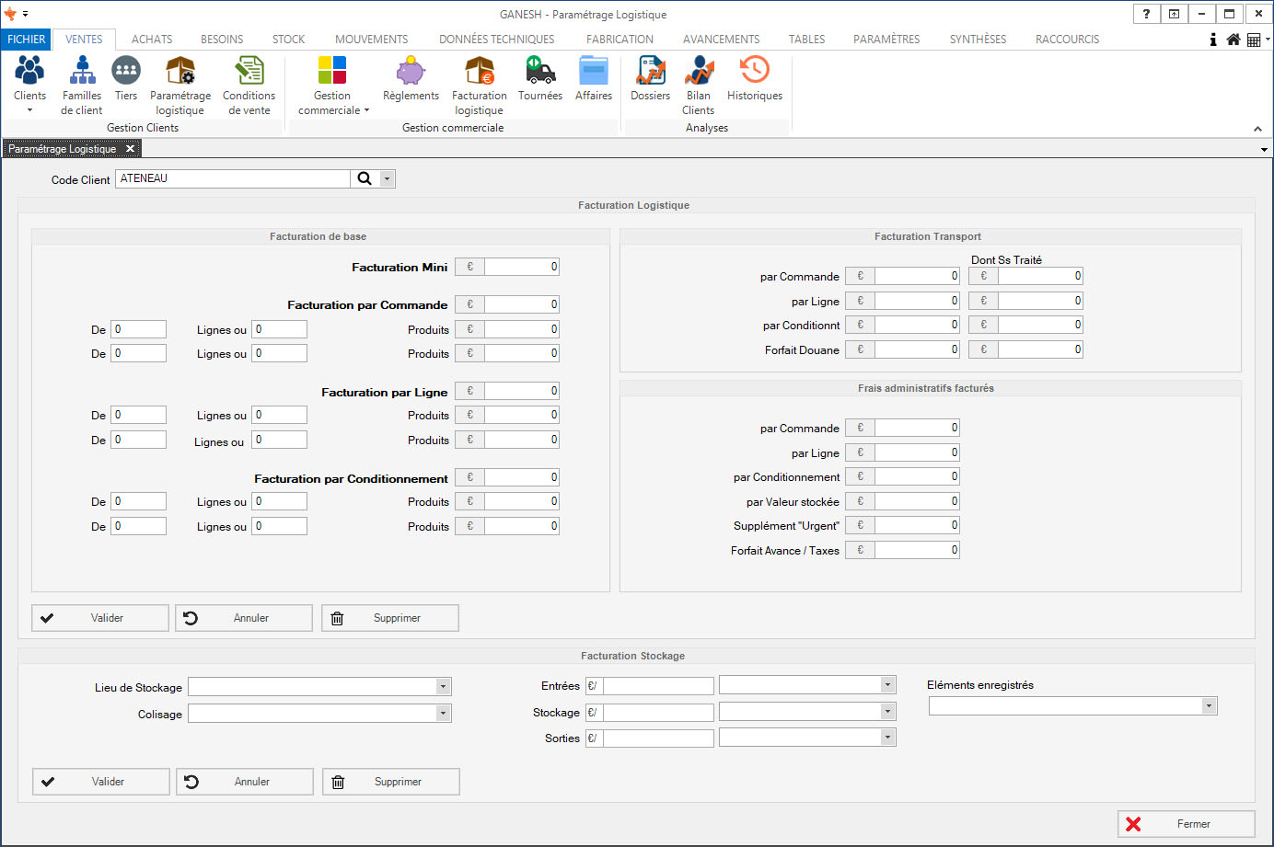Open the Règlements piggy bank icon
Image resolution: width=1274 pixels, height=847 pixels.
coord(411,72)
